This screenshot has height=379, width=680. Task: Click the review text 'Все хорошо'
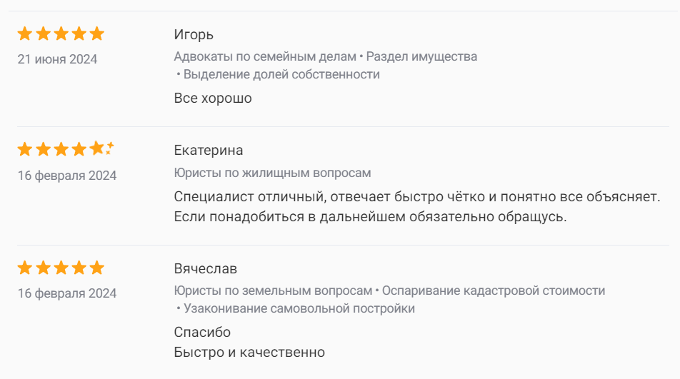click(213, 98)
